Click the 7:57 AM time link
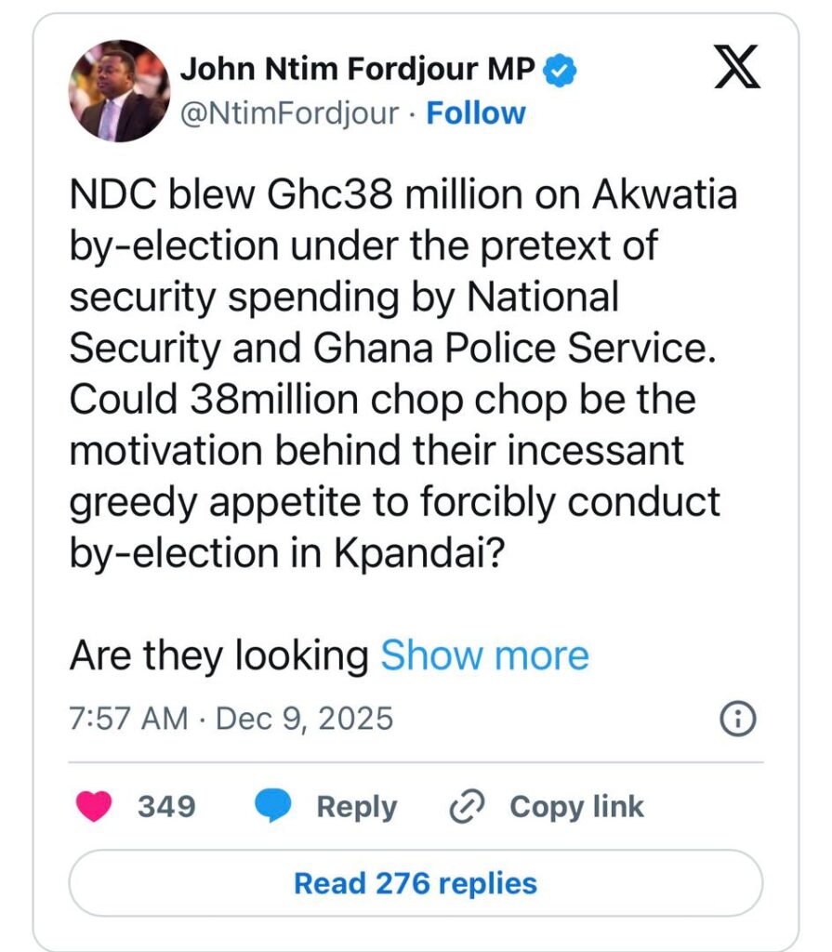 pyautogui.click(x=128, y=720)
